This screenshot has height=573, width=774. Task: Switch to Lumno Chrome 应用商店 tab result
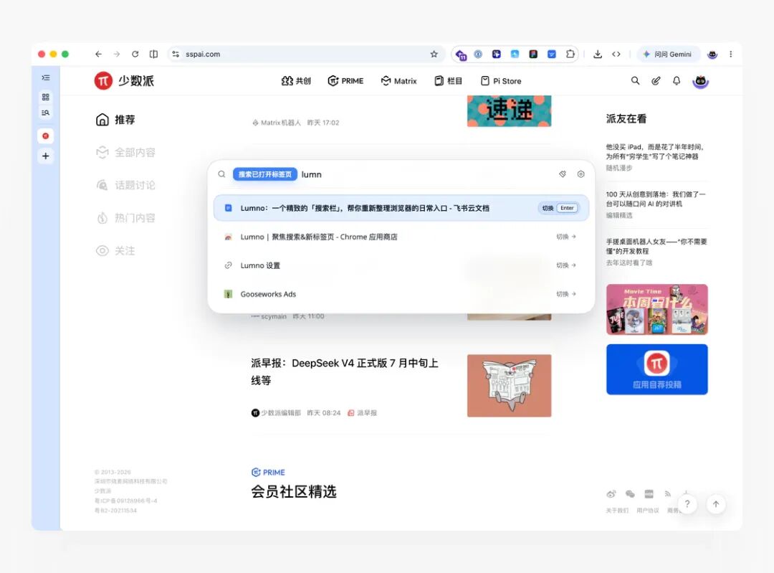pos(401,237)
